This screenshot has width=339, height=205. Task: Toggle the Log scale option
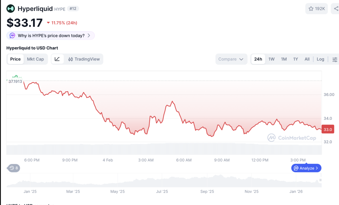click(320, 59)
